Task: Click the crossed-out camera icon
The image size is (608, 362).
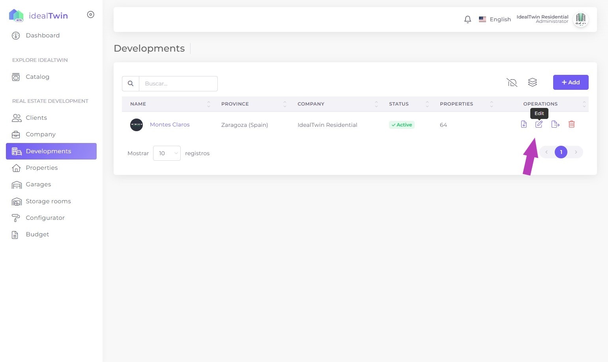Action: [512, 82]
